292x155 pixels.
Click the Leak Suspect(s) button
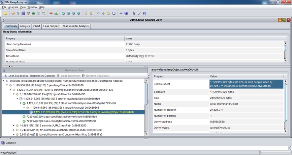coord(16,76)
